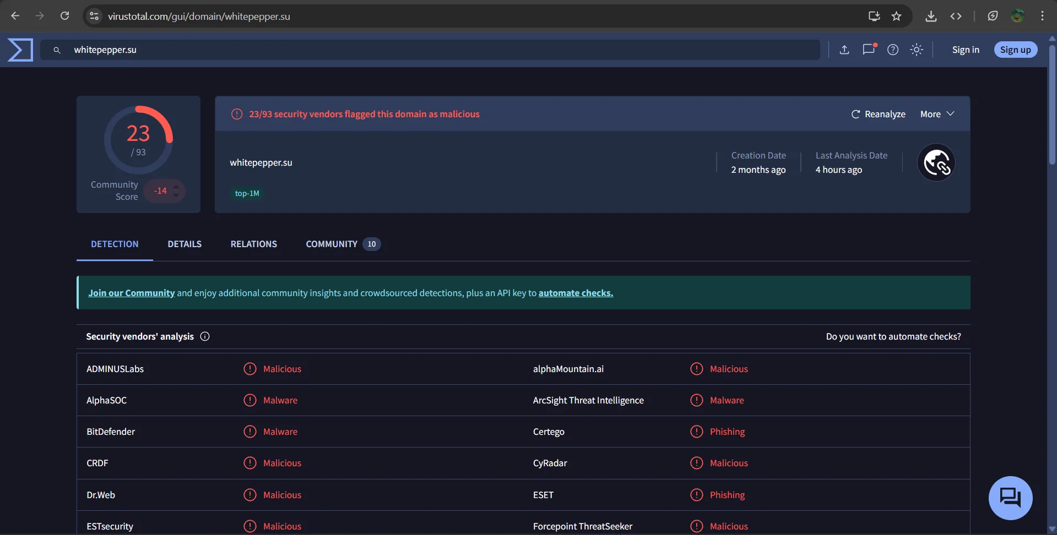
Task: Expand the More options dropdown
Action: [936, 114]
